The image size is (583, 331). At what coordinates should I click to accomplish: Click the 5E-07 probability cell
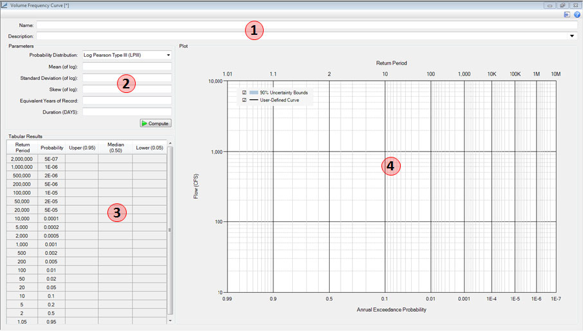(x=51, y=159)
